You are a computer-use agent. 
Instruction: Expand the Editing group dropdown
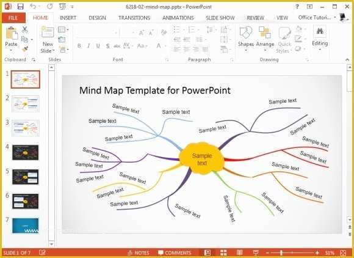[x=320, y=49]
